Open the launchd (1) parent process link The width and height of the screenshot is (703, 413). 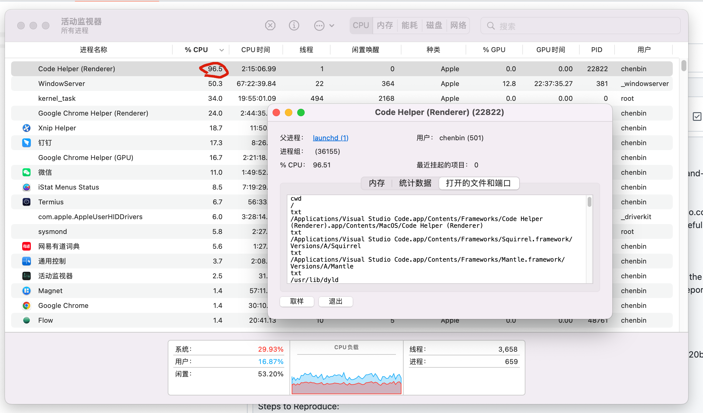[x=330, y=138]
